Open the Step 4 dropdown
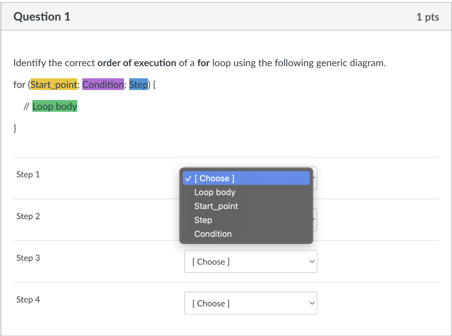The width and height of the screenshot is (452, 336). tap(250, 303)
